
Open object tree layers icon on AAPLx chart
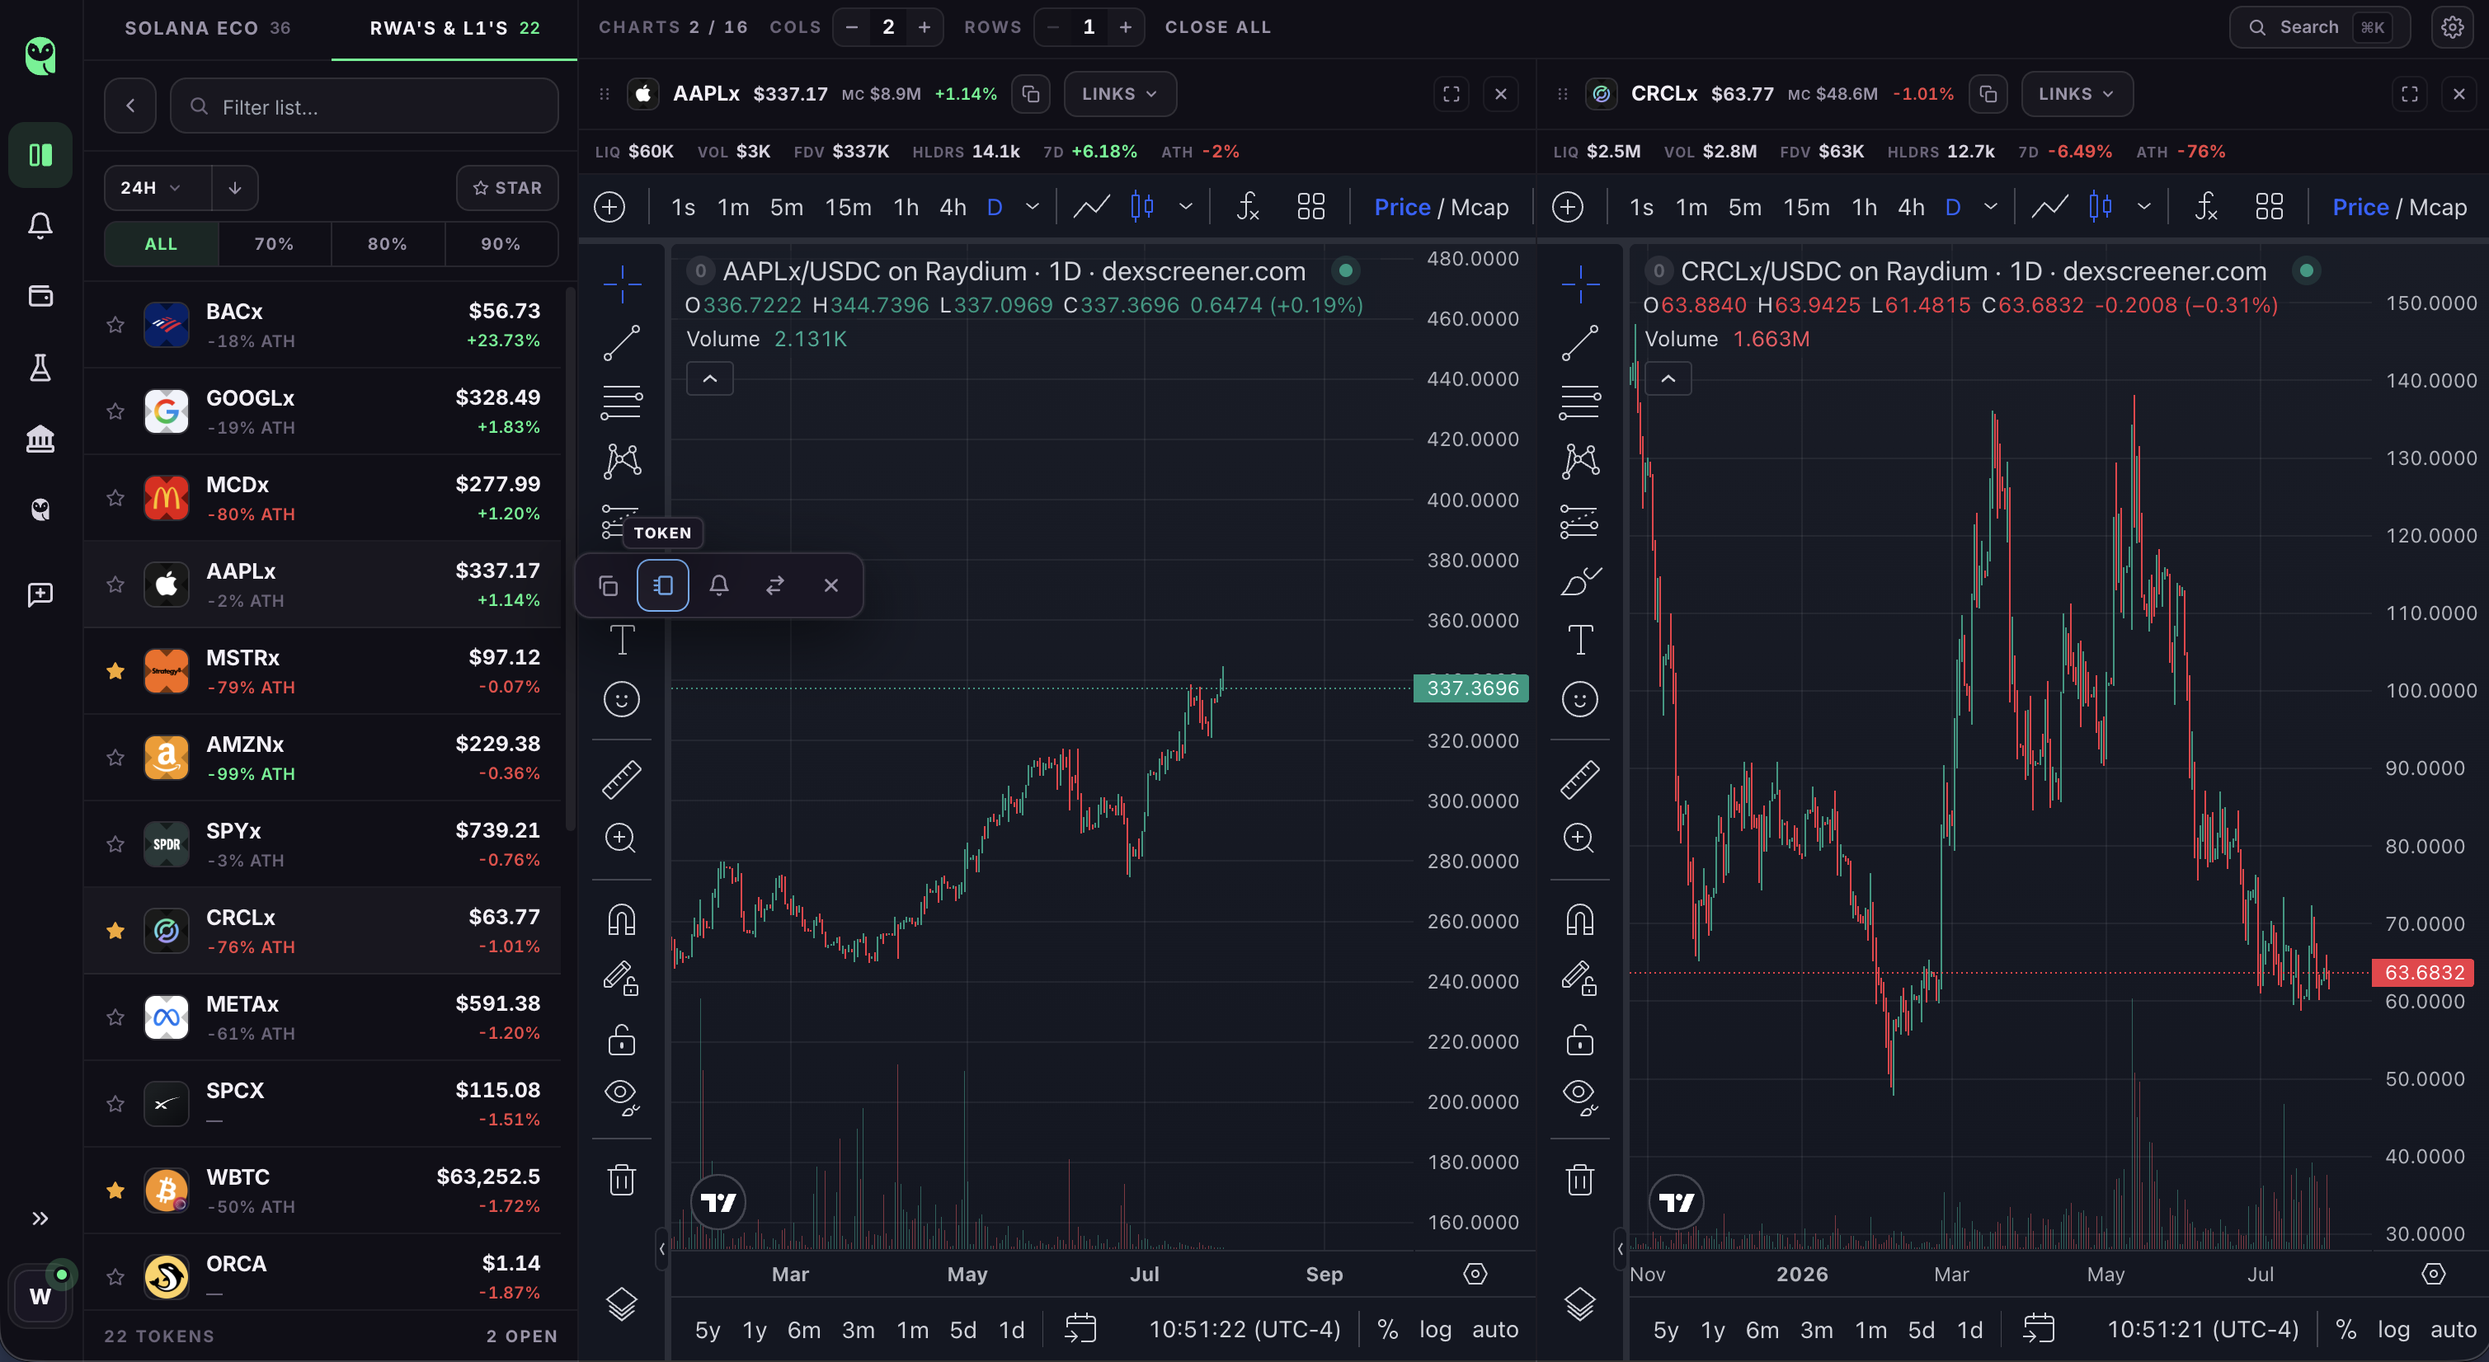[621, 1304]
